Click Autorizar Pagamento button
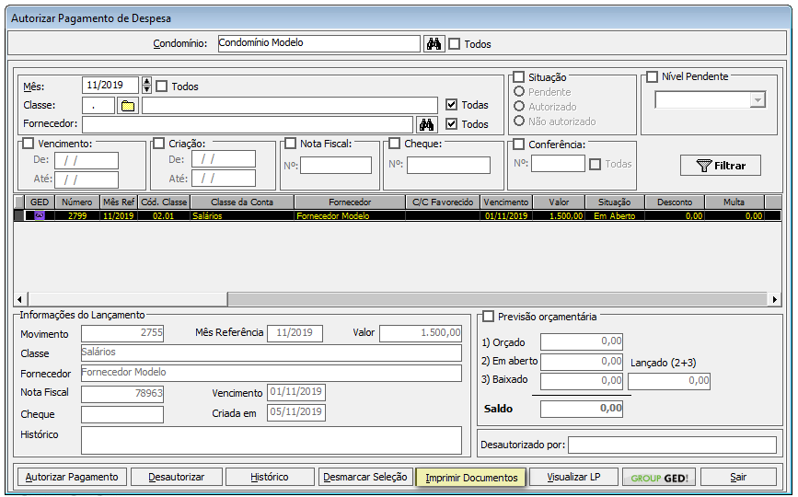This screenshot has height=497, width=798. 72,477
